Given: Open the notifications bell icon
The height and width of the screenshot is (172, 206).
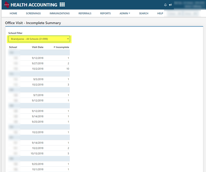Looking at the screenshot, I should [165, 5].
